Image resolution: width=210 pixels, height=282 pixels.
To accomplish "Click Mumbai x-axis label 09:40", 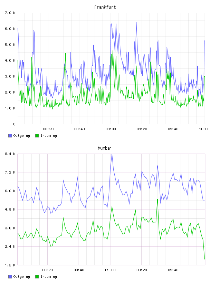I will point(173,270).
